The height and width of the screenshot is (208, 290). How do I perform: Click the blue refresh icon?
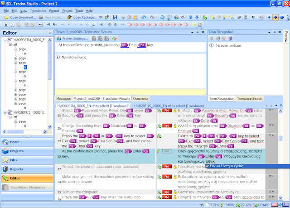162,17
